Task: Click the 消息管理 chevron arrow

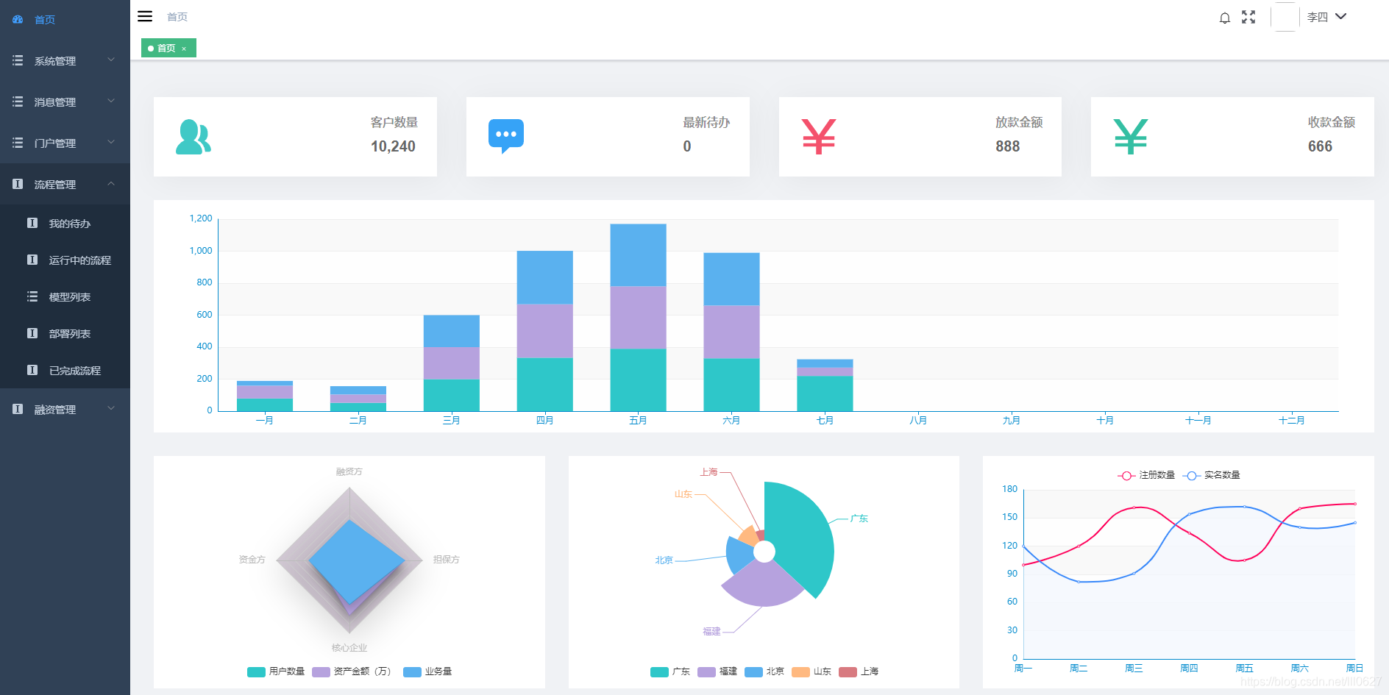Action: 111,101
